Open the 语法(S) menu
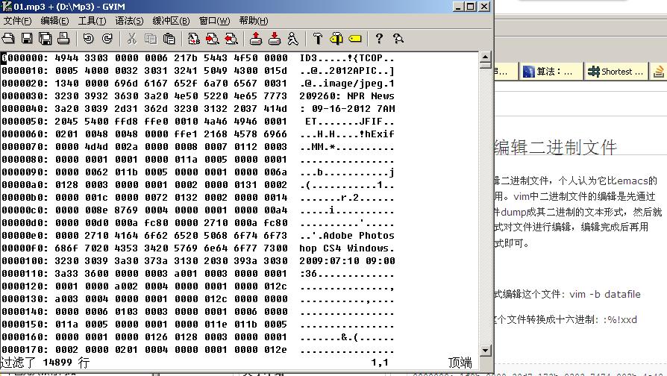Screen dimensions: 667x376 pyautogui.click(x=129, y=21)
